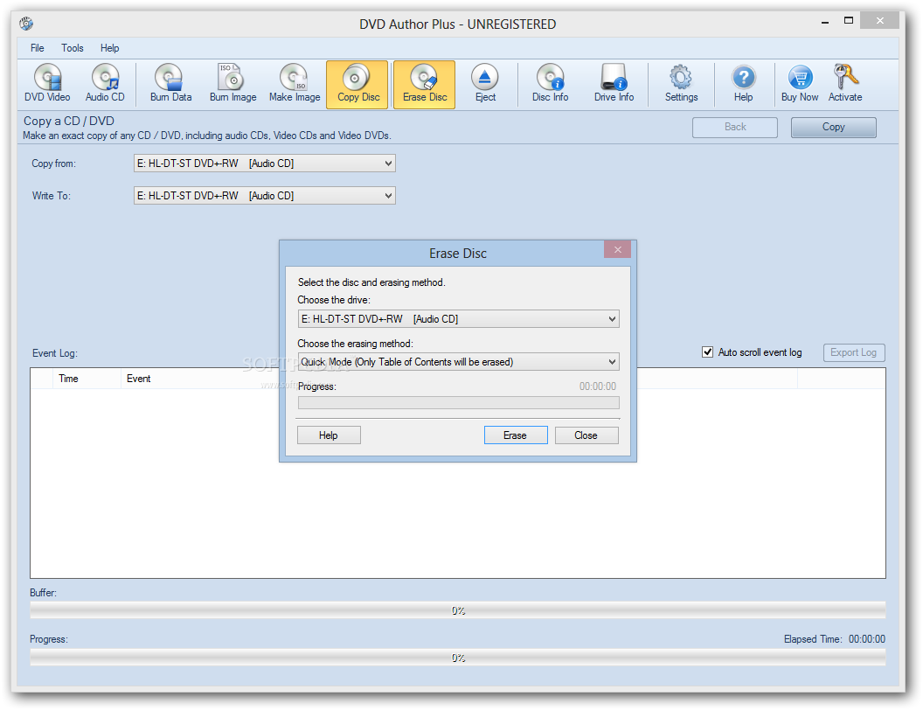This screenshot has height=710, width=923.
Task: Open Settings gear in toolbar
Action: 681,84
